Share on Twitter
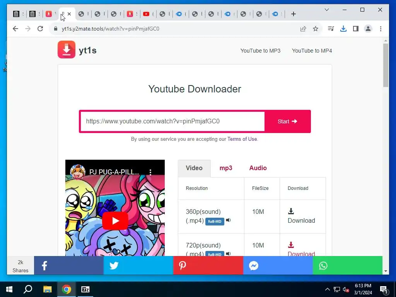The height and width of the screenshot is (297, 396). coord(138,265)
